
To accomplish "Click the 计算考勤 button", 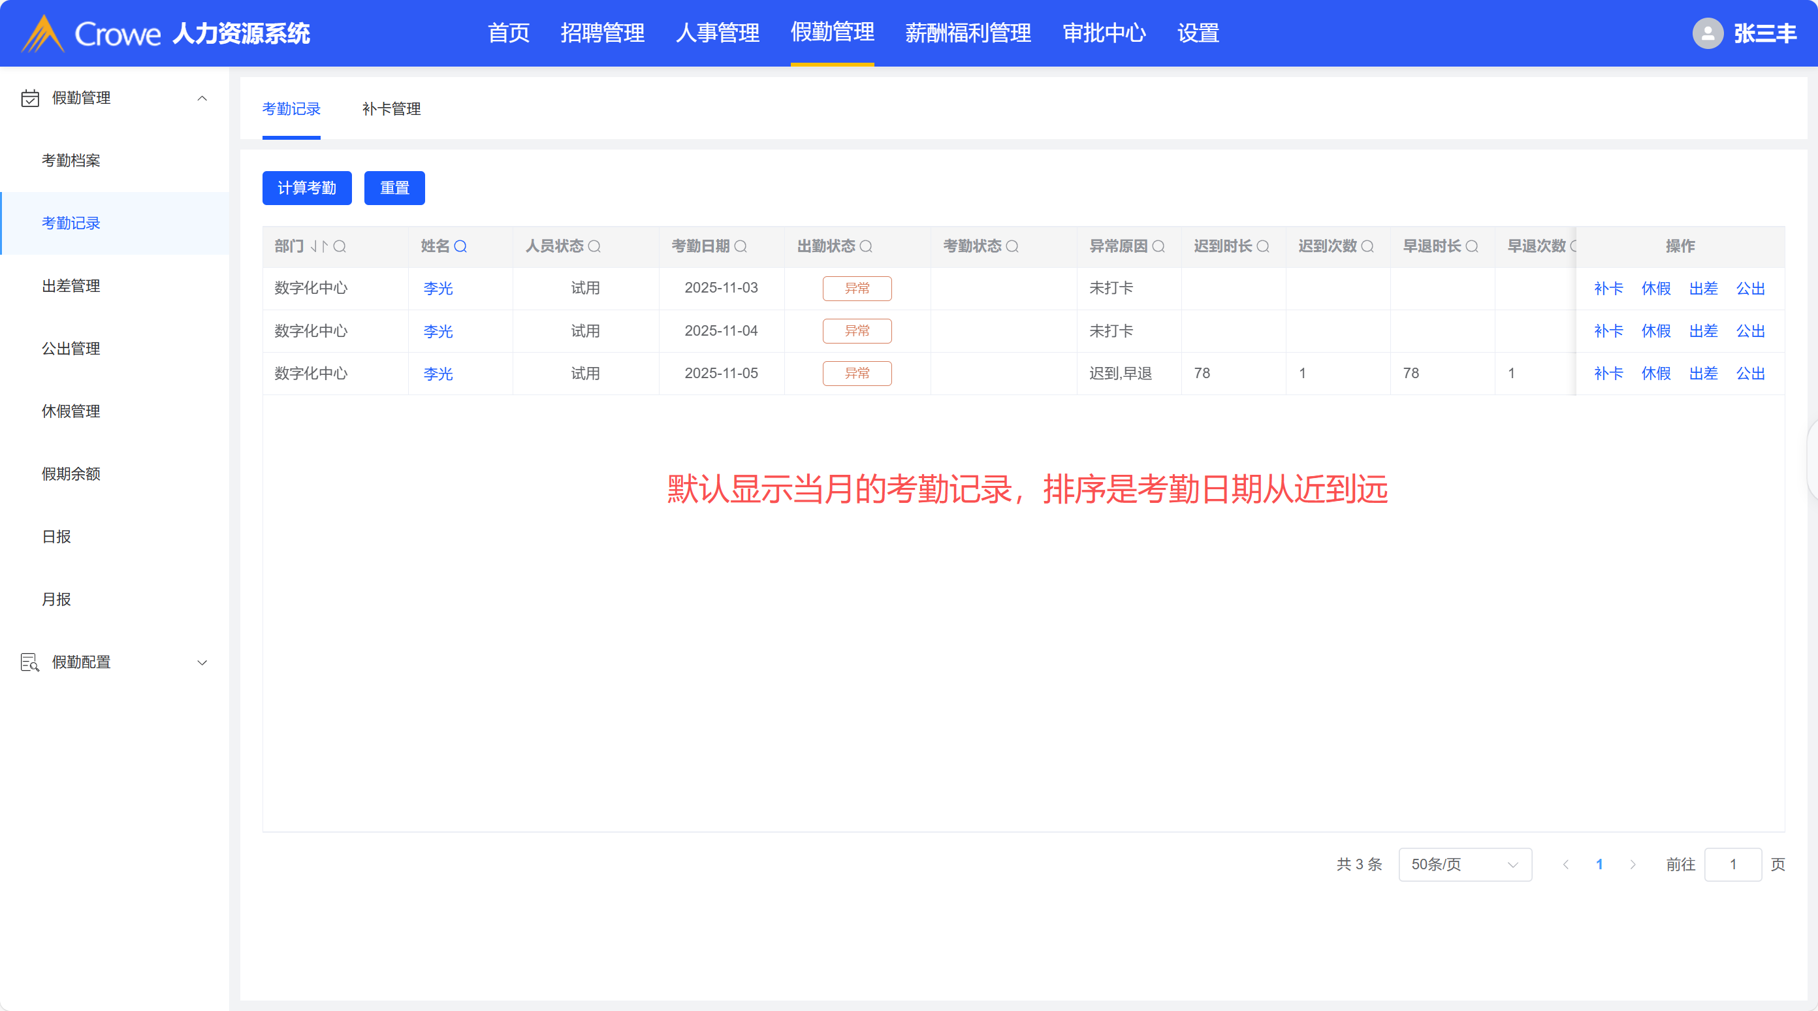I will 306,188.
